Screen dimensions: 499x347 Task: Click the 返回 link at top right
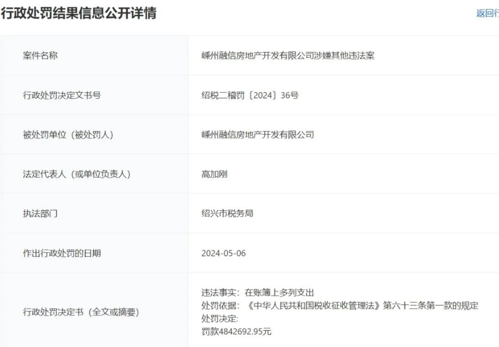(x=487, y=13)
